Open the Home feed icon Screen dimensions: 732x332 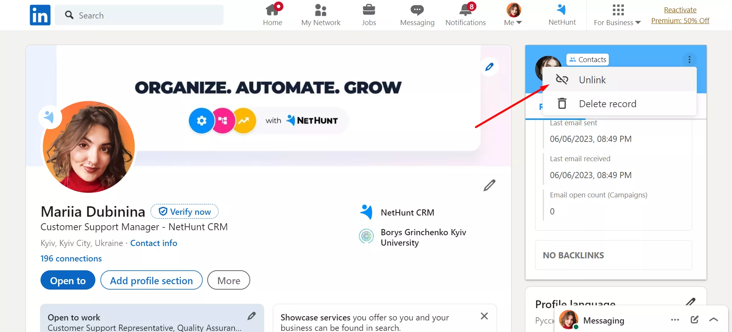[273, 15]
